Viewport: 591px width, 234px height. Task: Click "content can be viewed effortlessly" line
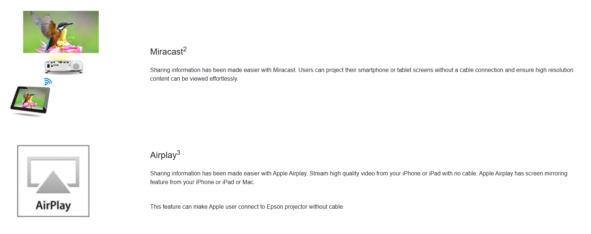(194, 78)
